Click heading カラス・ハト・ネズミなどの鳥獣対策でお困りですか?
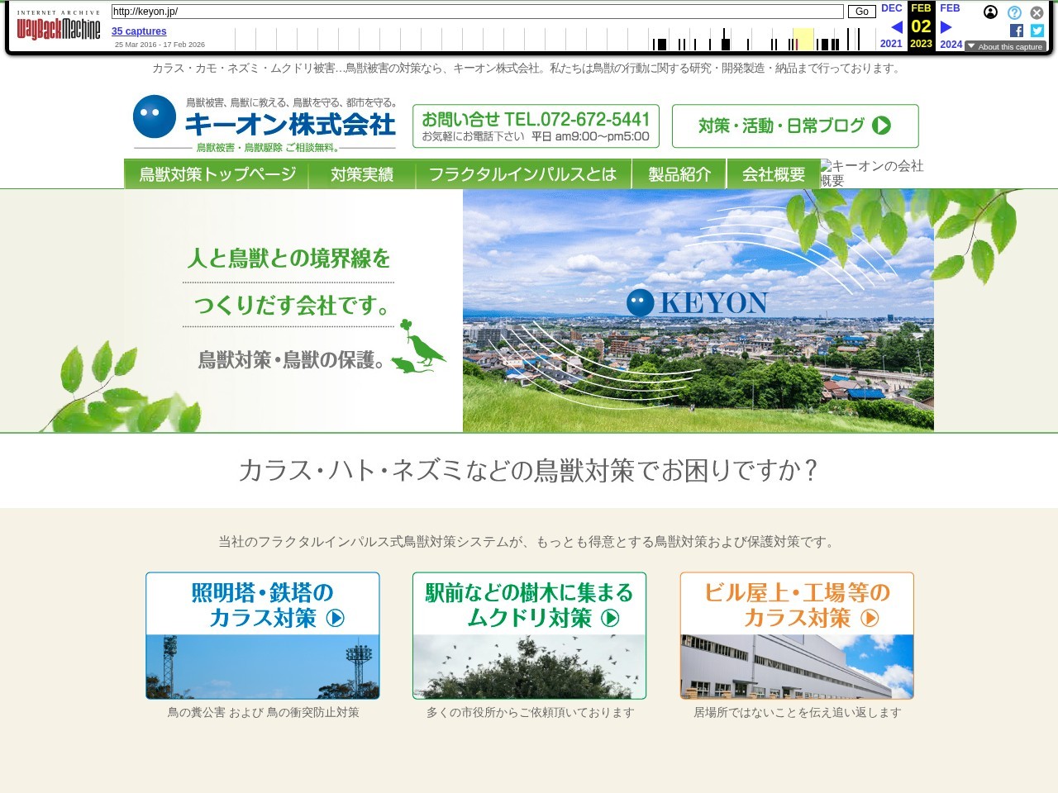This screenshot has height=793, width=1058. (x=529, y=470)
